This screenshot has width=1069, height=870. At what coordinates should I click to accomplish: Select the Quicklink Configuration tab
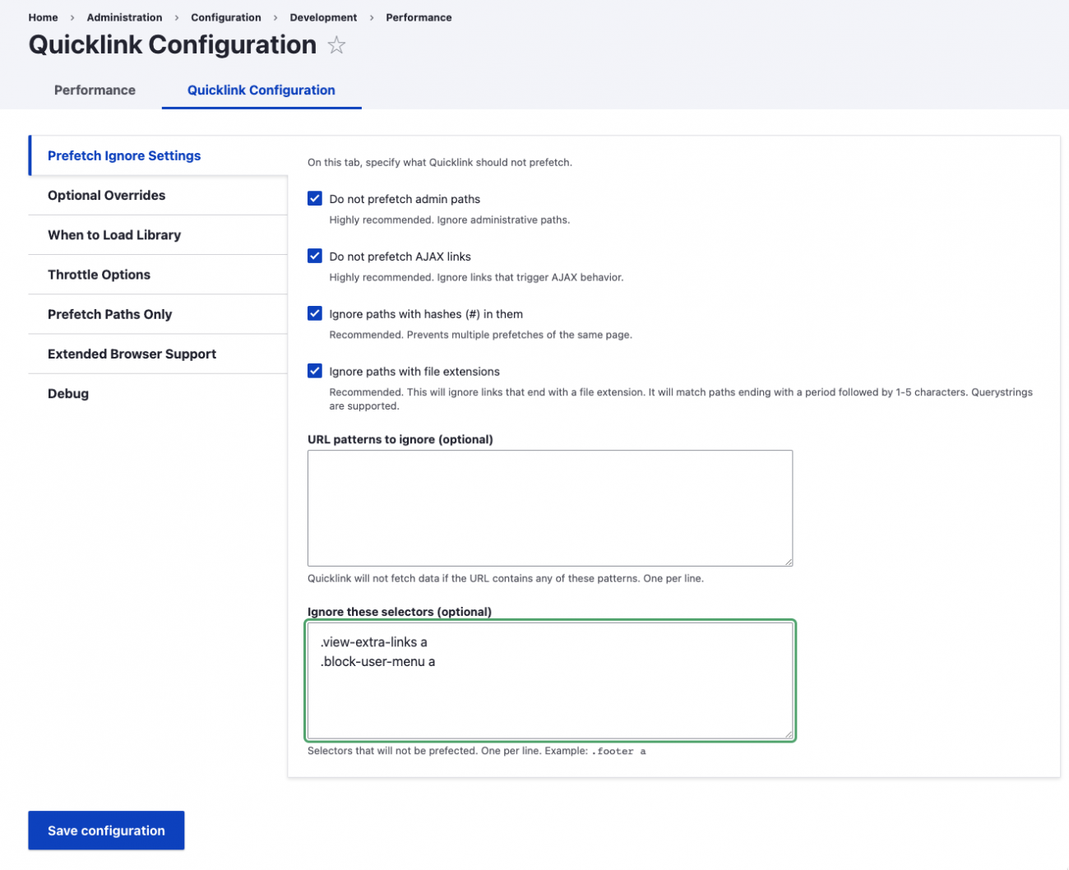coord(261,90)
